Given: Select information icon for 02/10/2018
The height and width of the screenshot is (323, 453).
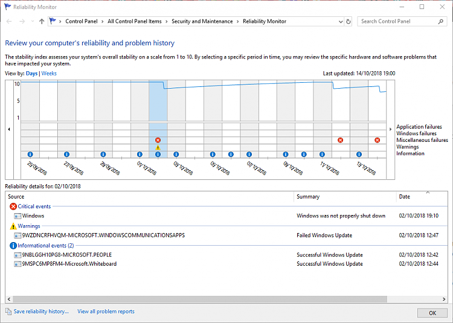Looking at the screenshot, I should (158, 155).
